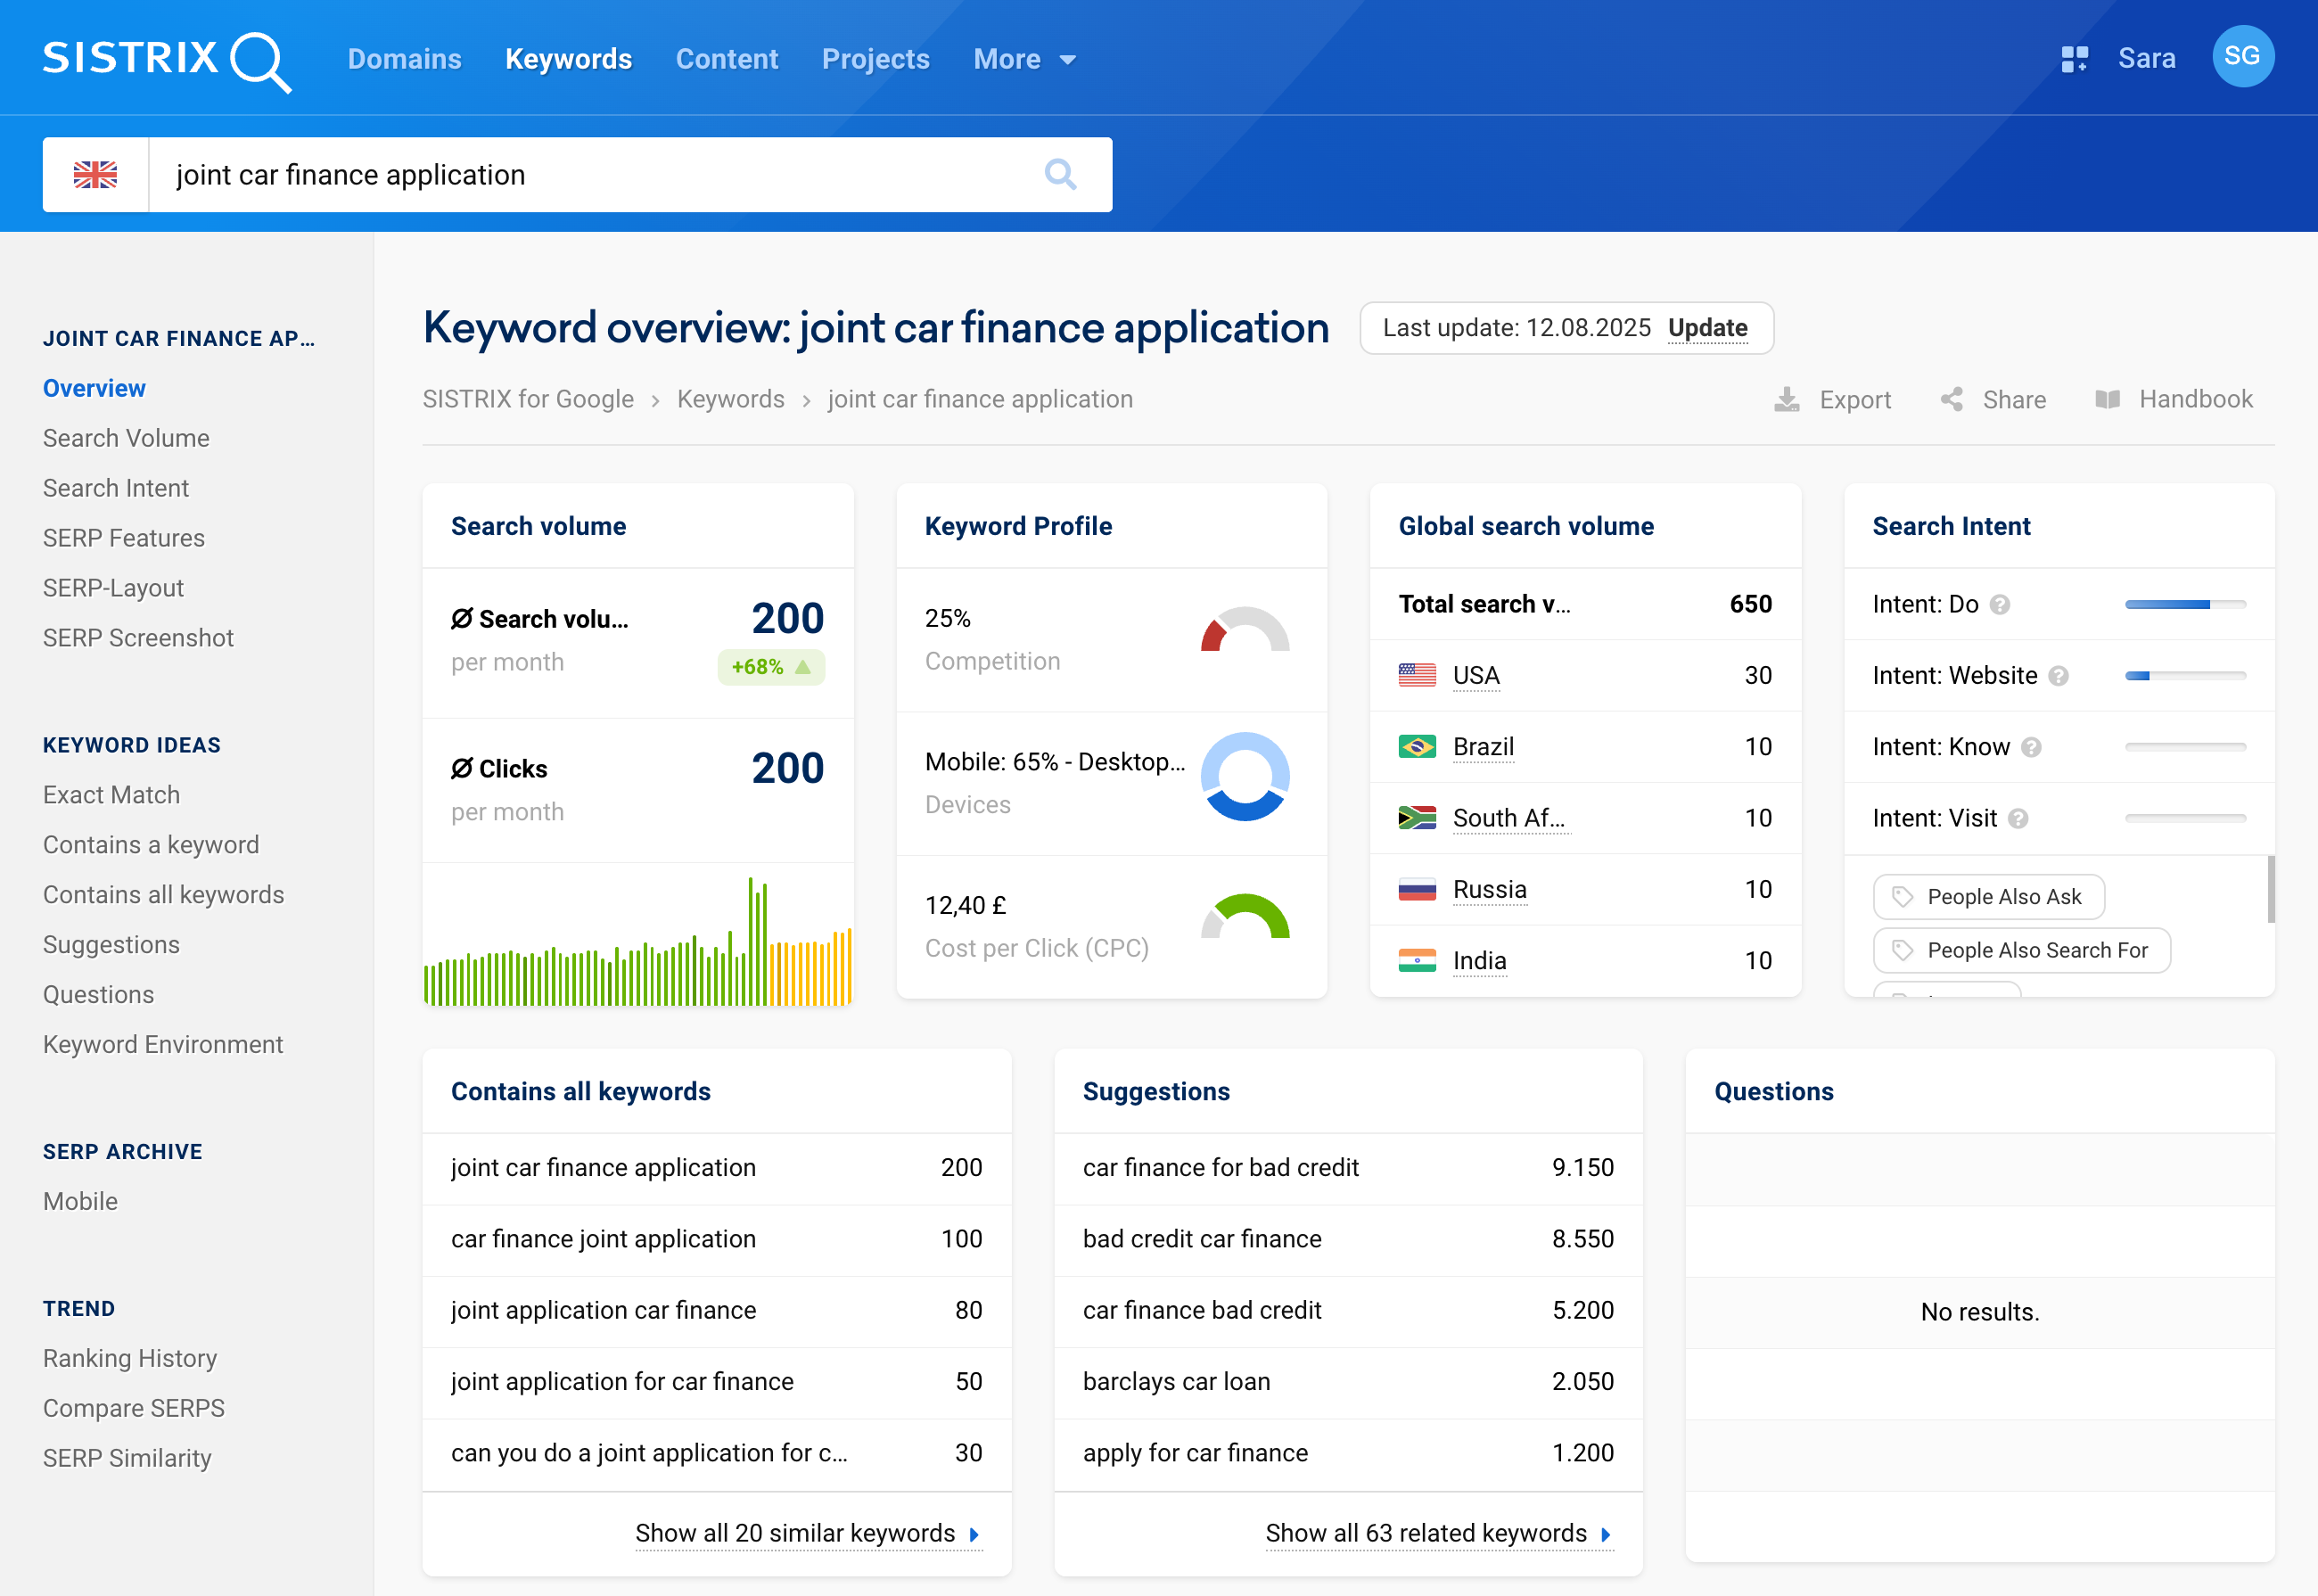
Task: Open Keywords breadcrumb link
Action: coord(730,399)
